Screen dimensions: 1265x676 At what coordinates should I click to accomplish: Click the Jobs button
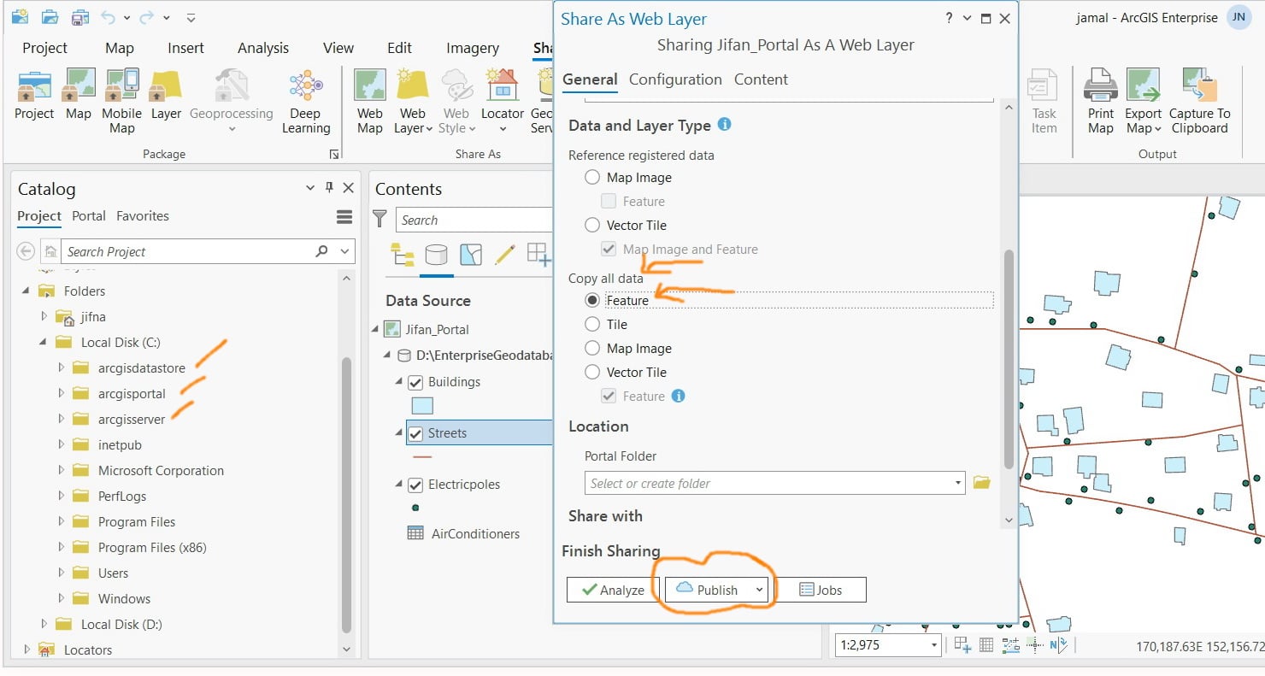pyautogui.click(x=820, y=590)
